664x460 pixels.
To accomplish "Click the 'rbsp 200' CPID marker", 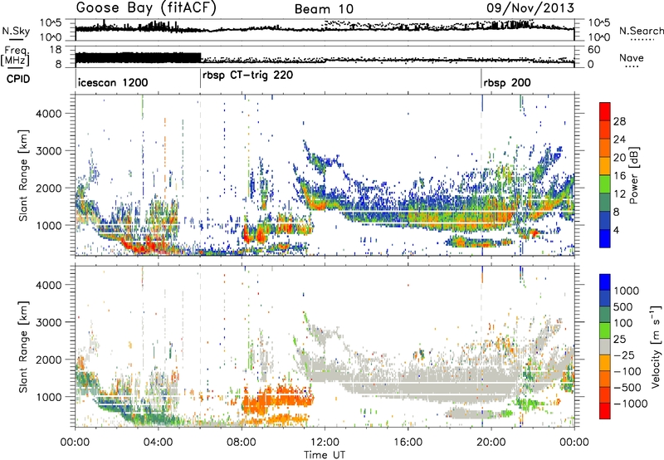I will (x=507, y=82).
